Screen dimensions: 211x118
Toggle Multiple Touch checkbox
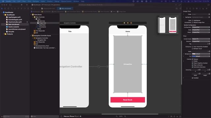(x=193, y=49)
